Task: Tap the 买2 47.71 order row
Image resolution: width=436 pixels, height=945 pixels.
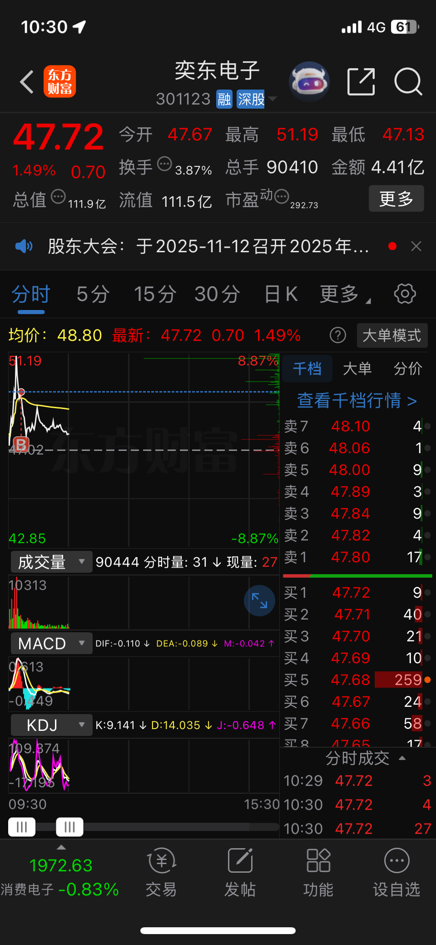Action: pos(357,614)
